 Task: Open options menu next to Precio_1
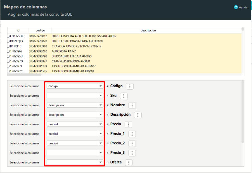point(132,134)
